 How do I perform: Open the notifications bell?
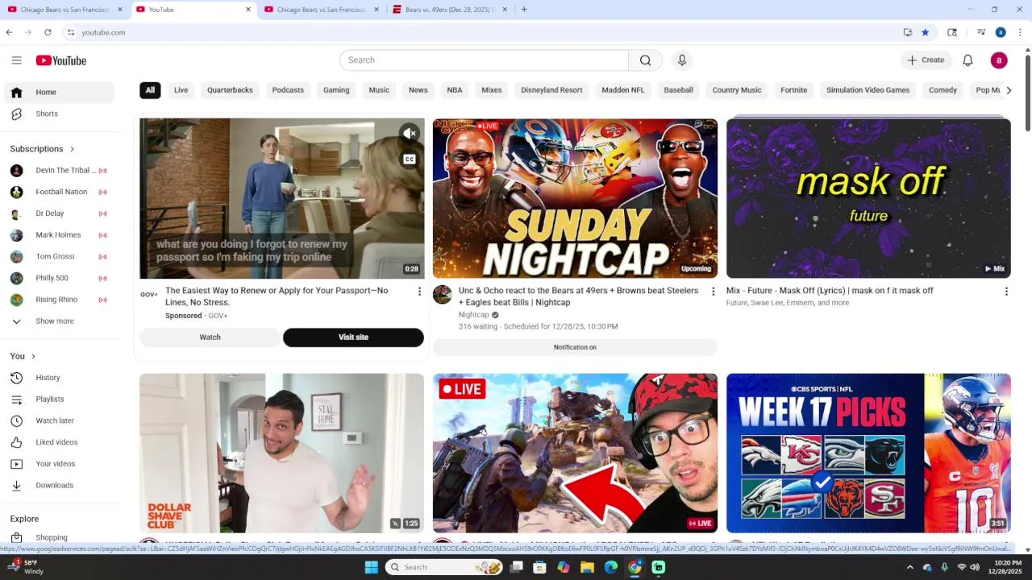[968, 60]
